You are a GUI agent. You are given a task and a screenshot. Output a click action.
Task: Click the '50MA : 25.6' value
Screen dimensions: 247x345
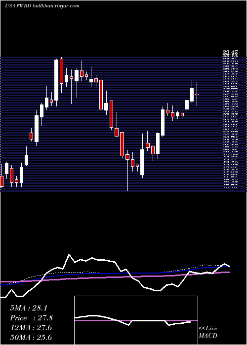(x=31, y=338)
